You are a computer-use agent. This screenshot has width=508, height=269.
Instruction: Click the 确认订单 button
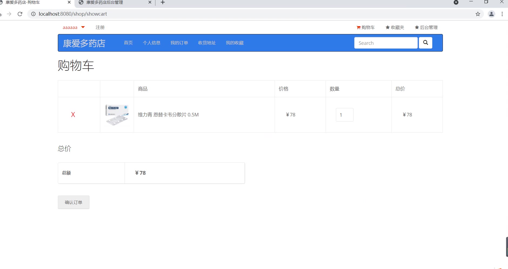[73, 202]
